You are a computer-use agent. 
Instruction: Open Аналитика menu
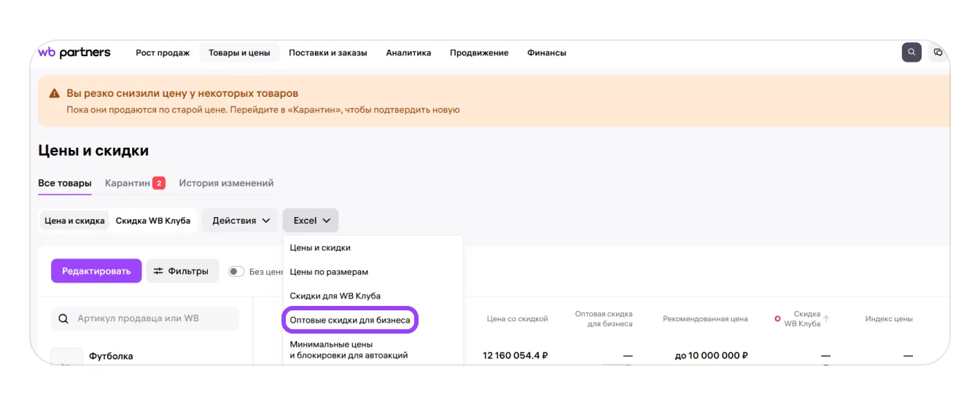tap(408, 52)
